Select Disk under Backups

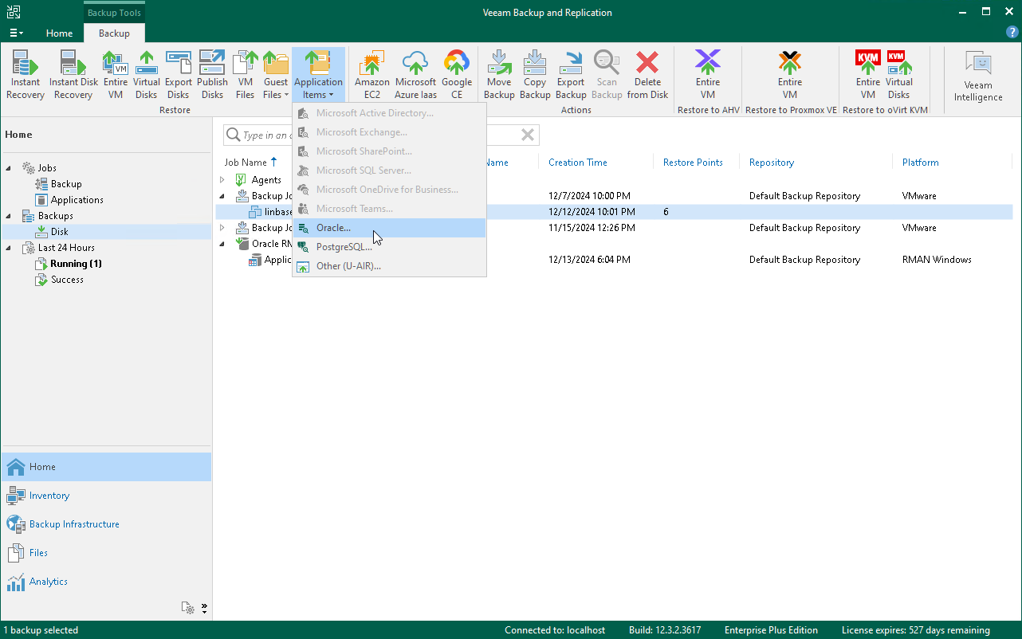60,232
